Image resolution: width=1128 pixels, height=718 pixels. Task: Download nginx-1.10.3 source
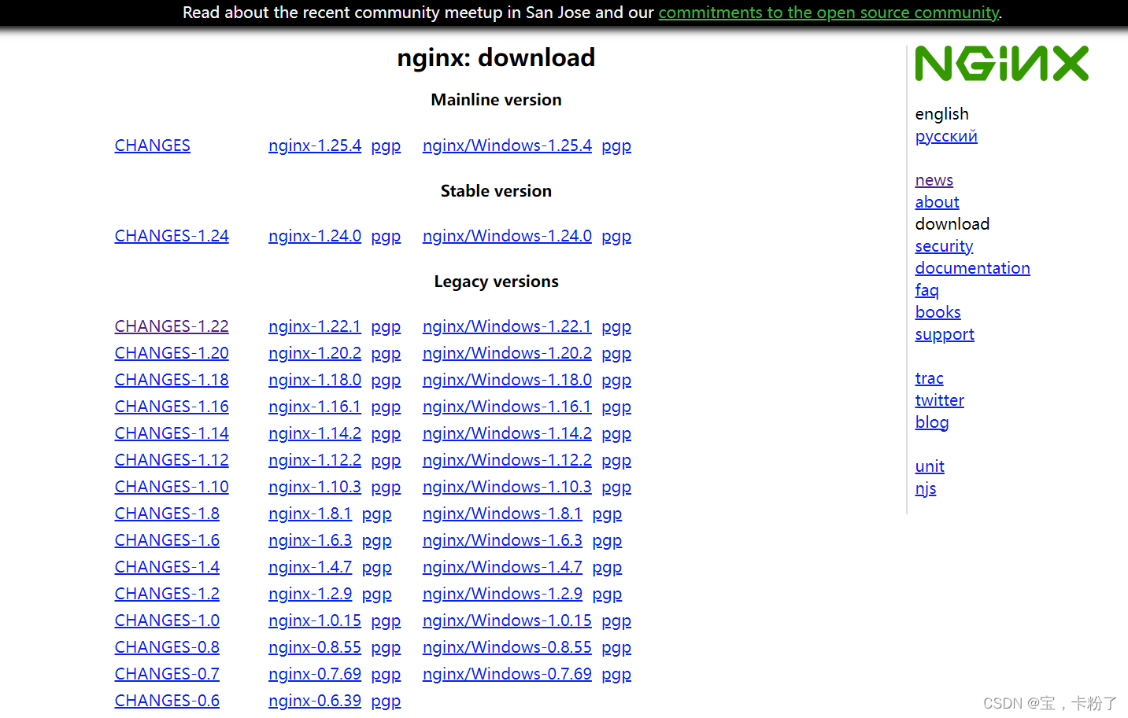click(315, 487)
